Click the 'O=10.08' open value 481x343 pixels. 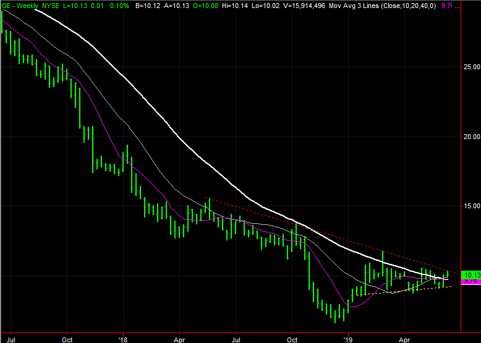pos(206,6)
